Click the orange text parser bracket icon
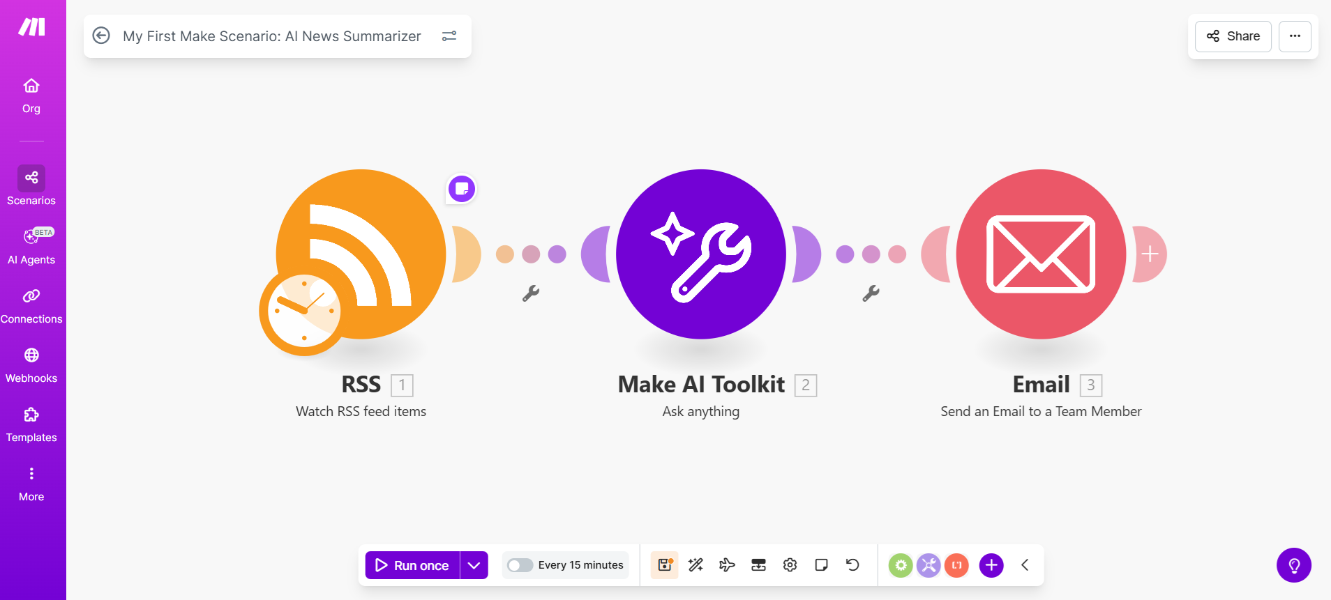Screen dimensions: 1331x600 [956, 565]
